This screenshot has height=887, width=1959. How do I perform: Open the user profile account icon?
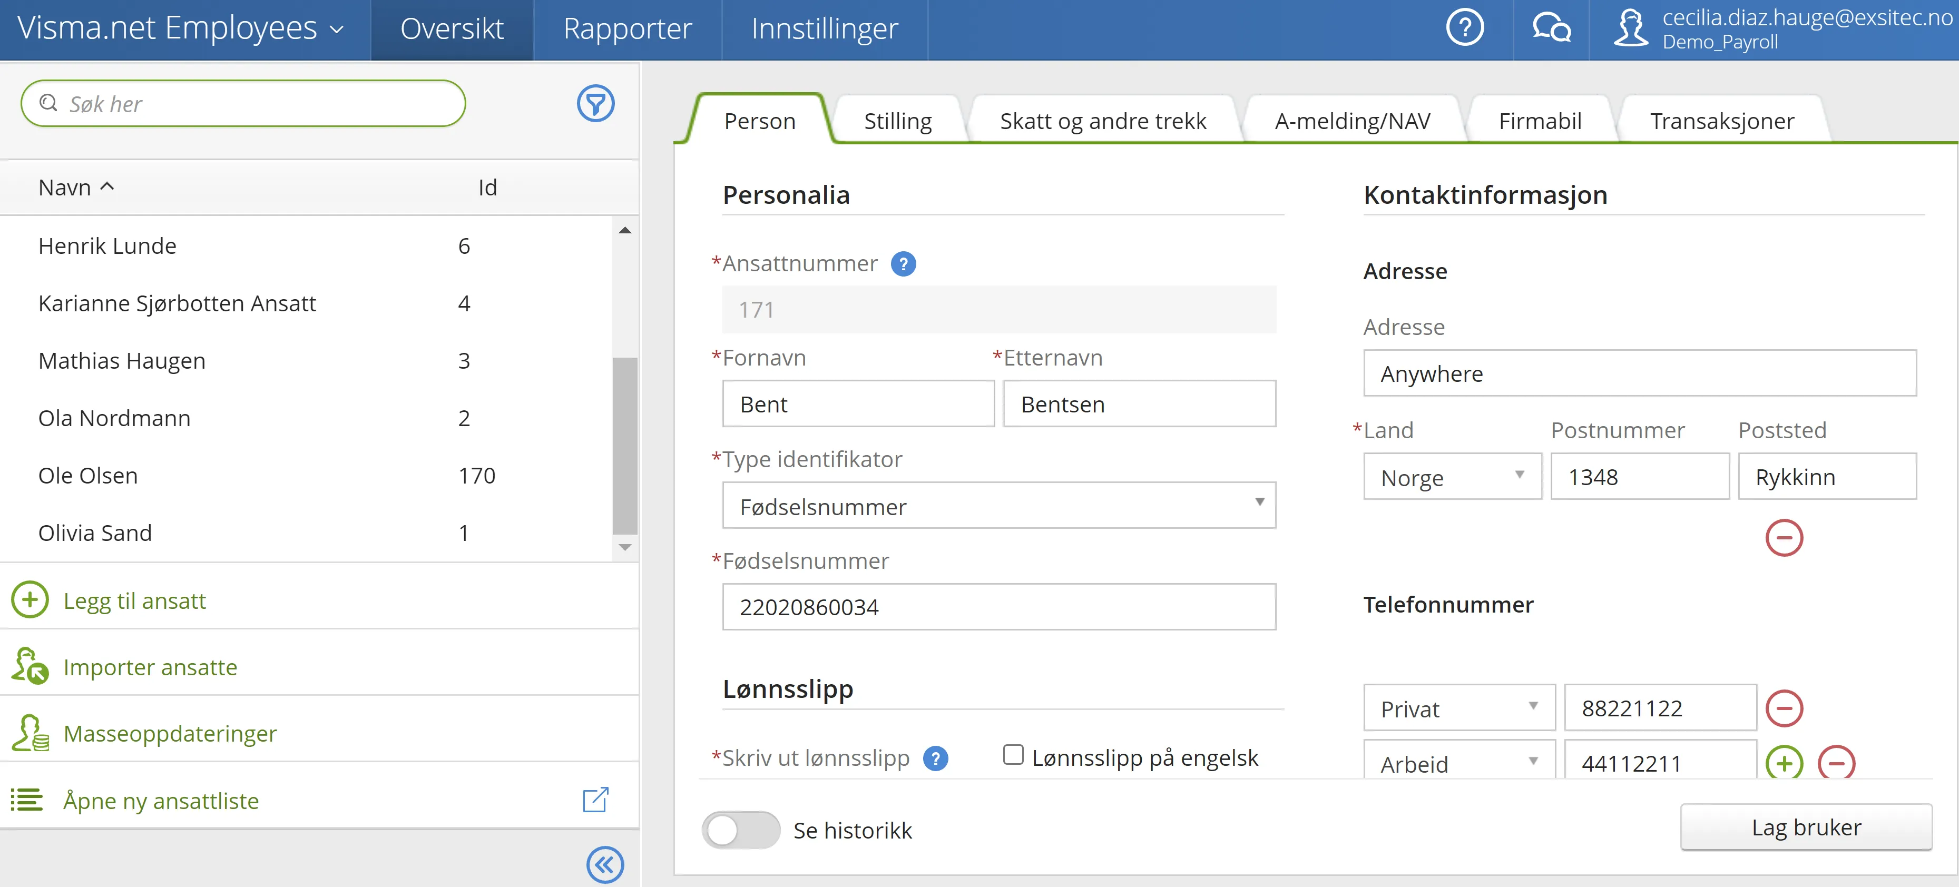pos(1631,27)
